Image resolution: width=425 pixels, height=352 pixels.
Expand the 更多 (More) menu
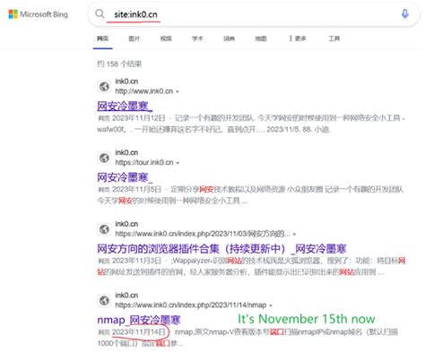[x=298, y=39]
